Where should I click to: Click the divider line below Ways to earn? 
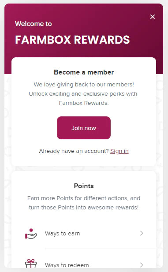click(101, 249)
